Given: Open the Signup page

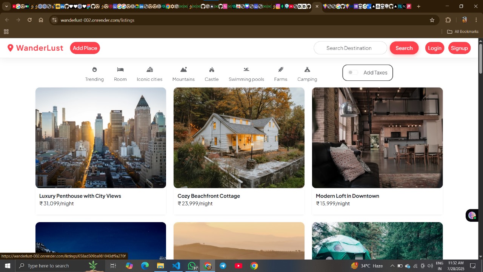Looking at the screenshot, I should point(459,48).
